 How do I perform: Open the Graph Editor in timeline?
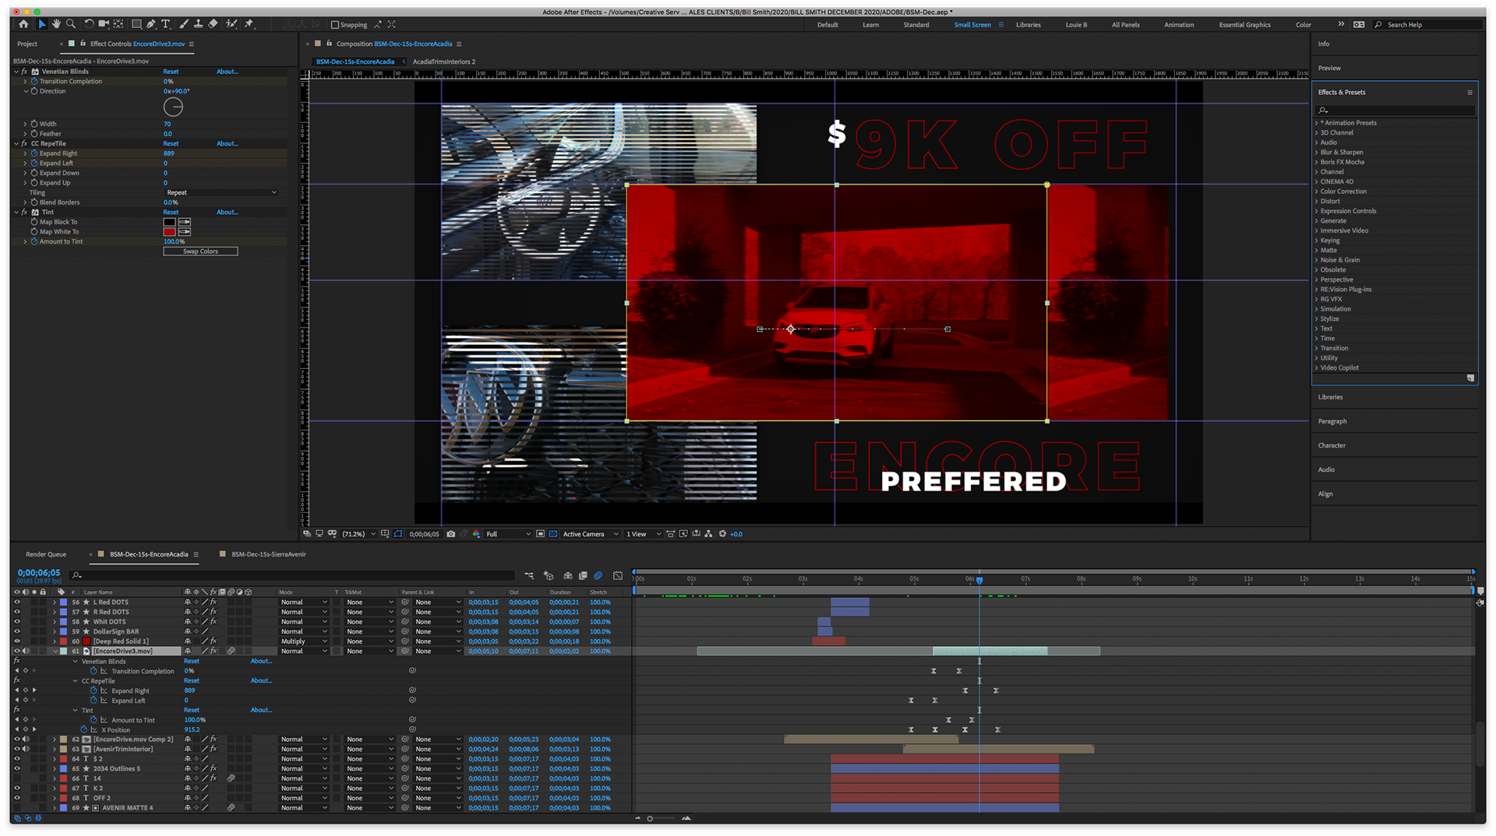tap(618, 575)
